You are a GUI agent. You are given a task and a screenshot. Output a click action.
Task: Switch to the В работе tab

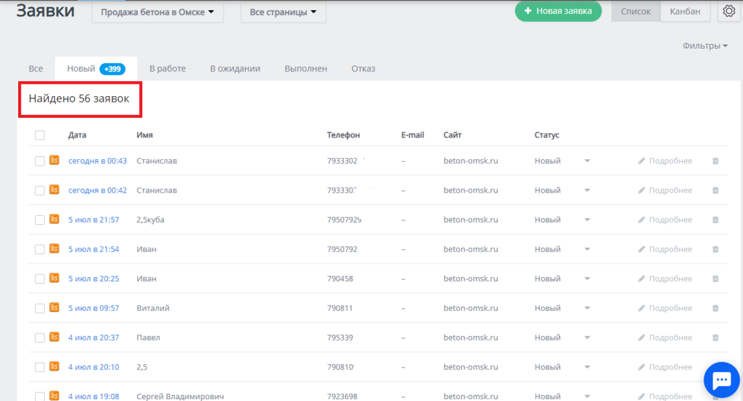point(167,68)
